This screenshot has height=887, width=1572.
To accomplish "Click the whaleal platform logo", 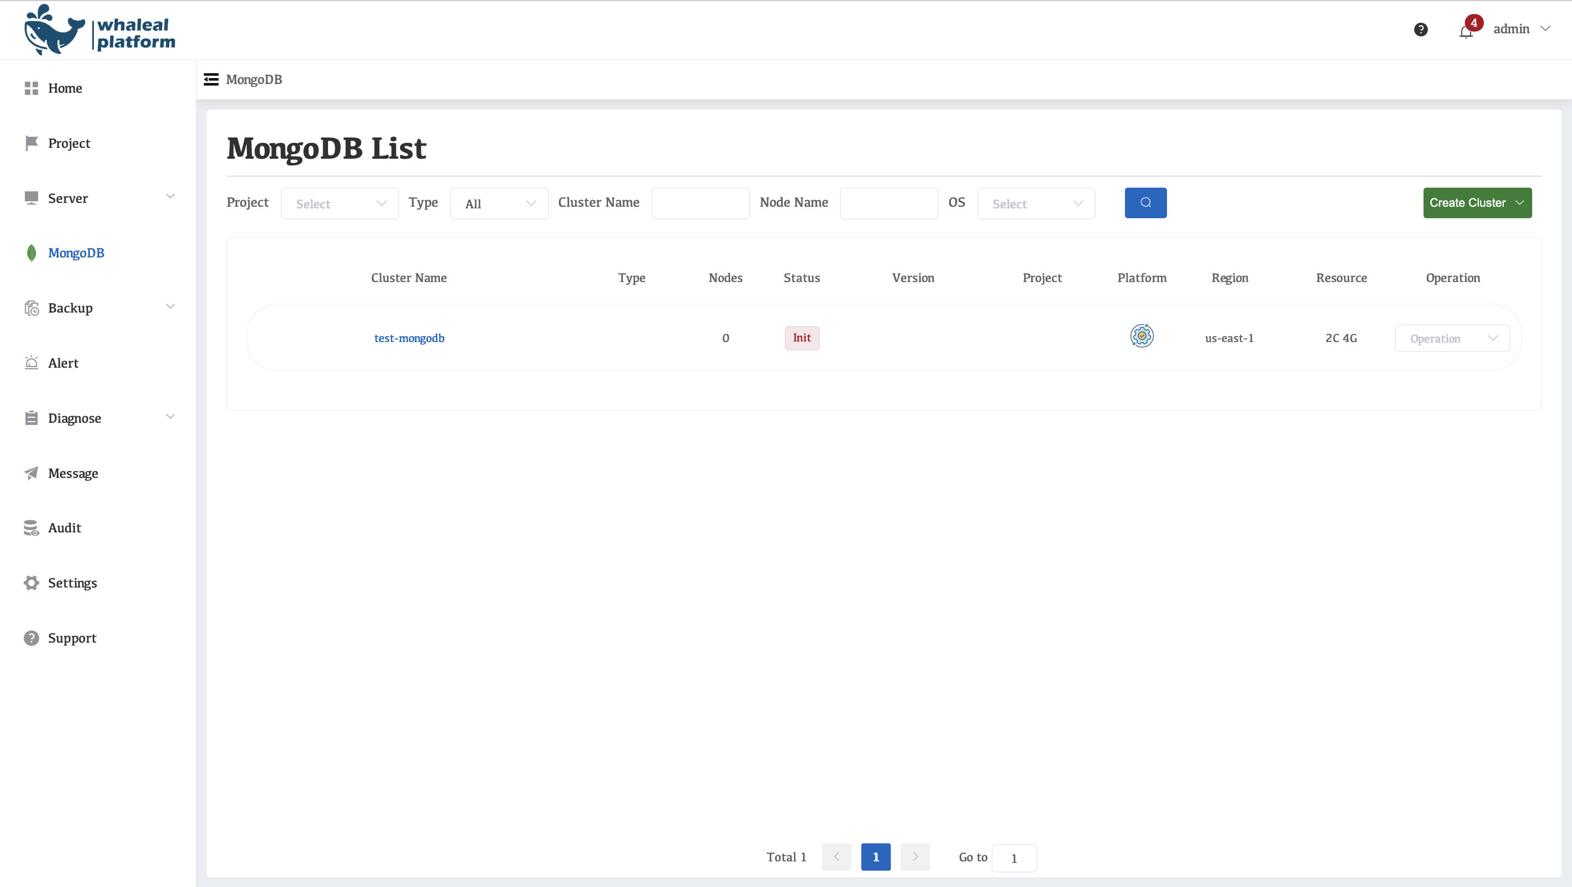I will pyautogui.click(x=99, y=31).
